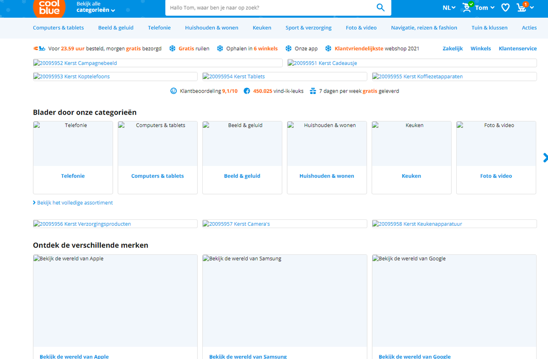Click Klantbeoordeling 9,1/10 text
Screen dimensions: 548x359
209,91
